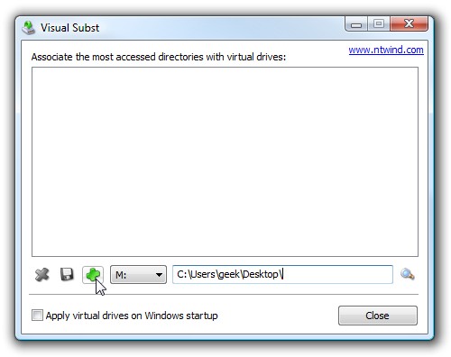Close the window with the red X button
Screen dimensions: 451x357
point(409,23)
